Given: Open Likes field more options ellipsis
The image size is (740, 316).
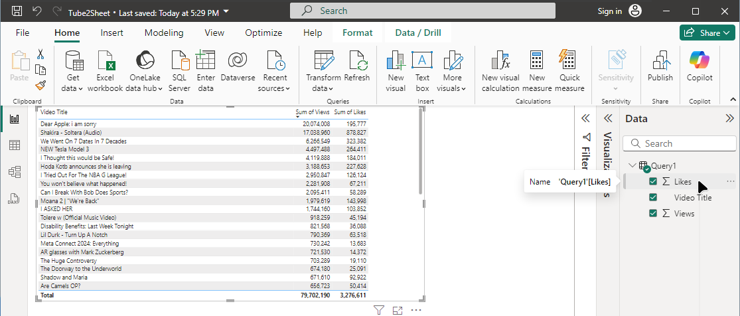Looking at the screenshot, I should pyautogui.click(x=731, y=182).
